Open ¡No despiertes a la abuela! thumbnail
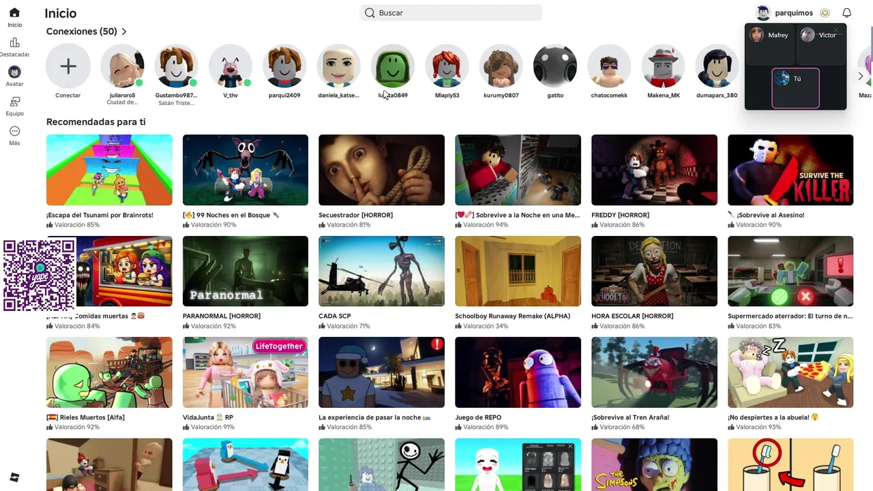Viewport: 873px width, 491px height. tap(790, 372)
